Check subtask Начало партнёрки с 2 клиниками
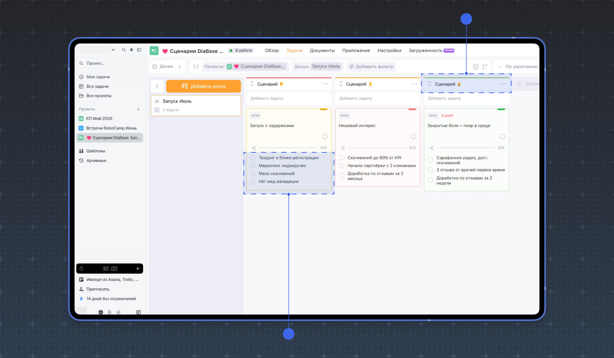 pyautogui.click(x=342, y=166)
